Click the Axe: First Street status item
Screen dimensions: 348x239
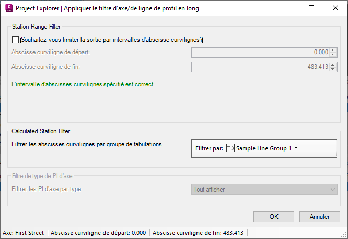pos(24,233)
